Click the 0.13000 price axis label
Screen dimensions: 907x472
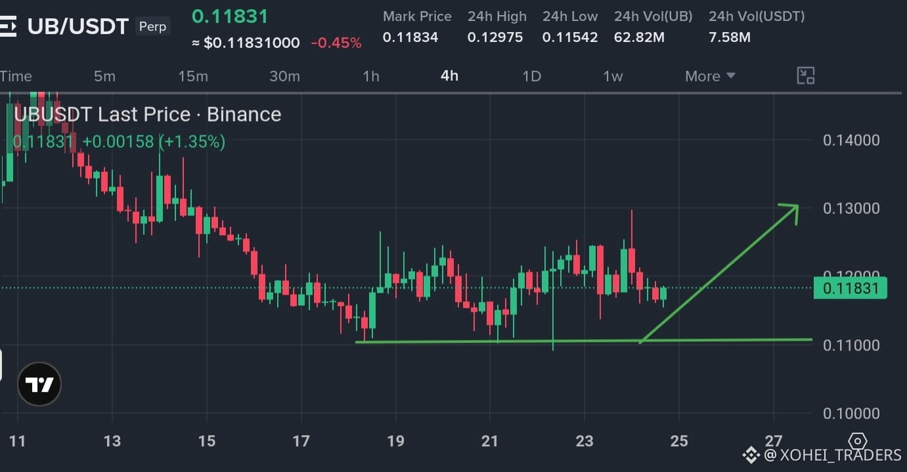click(851, 208)
